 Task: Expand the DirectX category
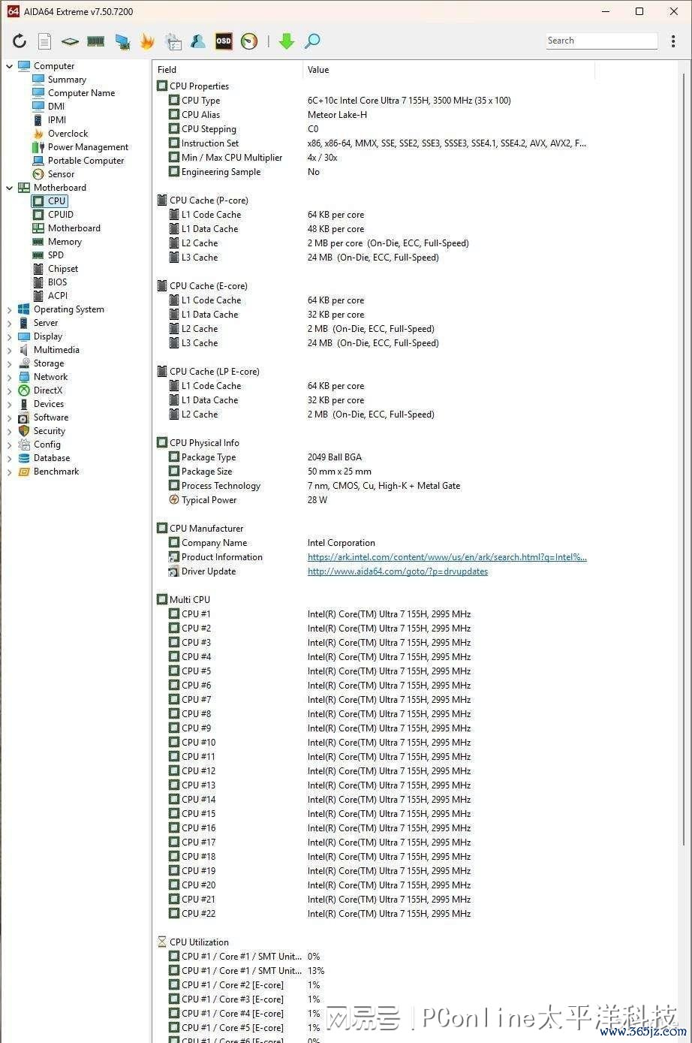click(x=10, y=390)
